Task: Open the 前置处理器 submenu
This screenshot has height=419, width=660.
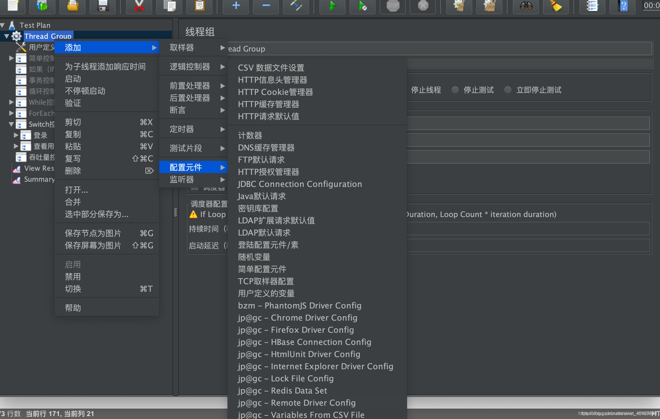Action: point(193,86)
